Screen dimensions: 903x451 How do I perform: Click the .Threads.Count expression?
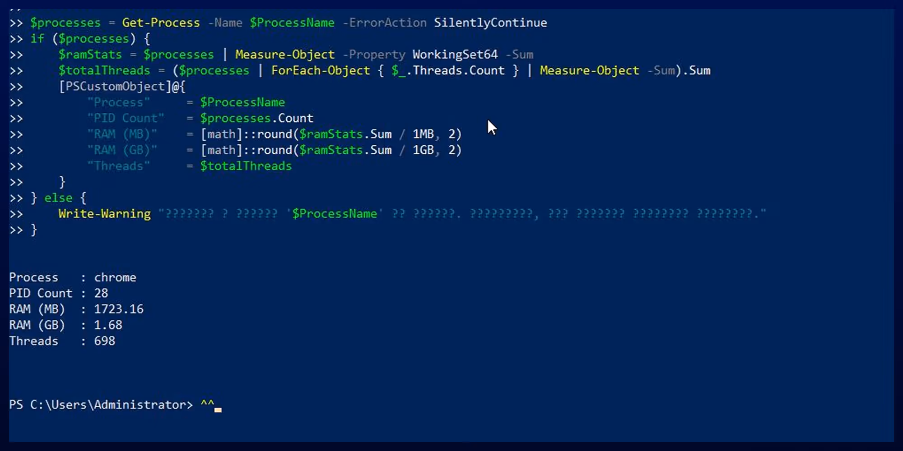click(x=455, y=70)
